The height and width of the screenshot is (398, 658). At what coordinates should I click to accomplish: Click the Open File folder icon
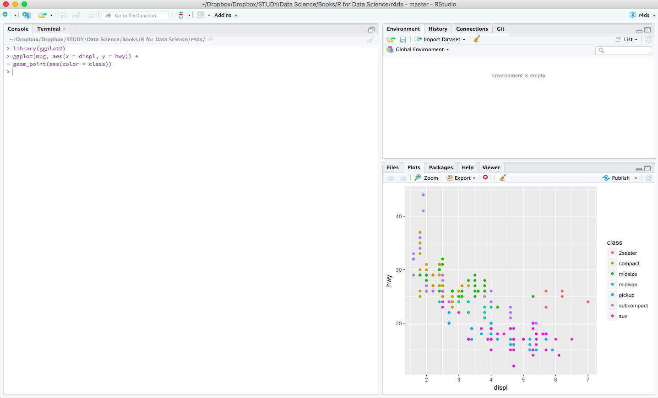42,15
